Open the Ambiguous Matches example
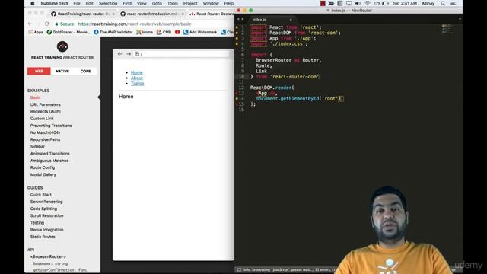487x274 pixels. [49, 161]
